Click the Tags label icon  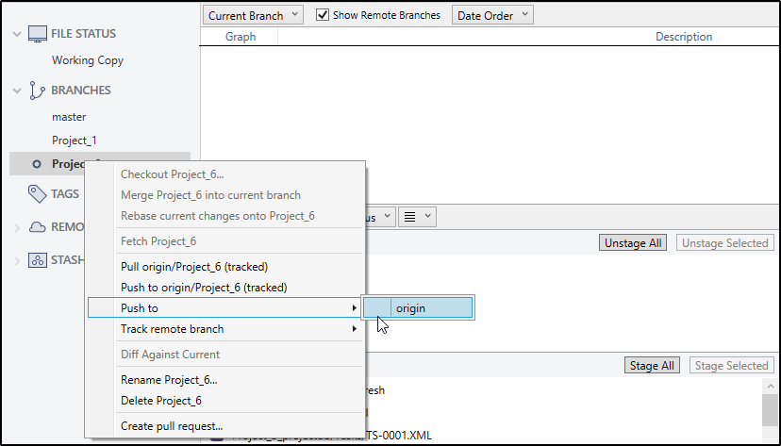pos(38,194)
